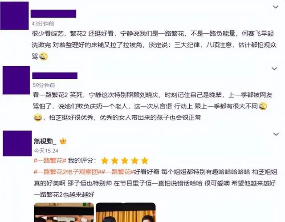
Task: Expand the first post's chevron menu
Action: [276, 7]
